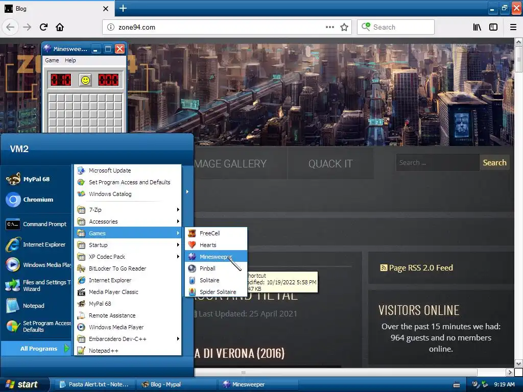Click the website search text field
Screen dimensions: 523x392
[438, 163]
